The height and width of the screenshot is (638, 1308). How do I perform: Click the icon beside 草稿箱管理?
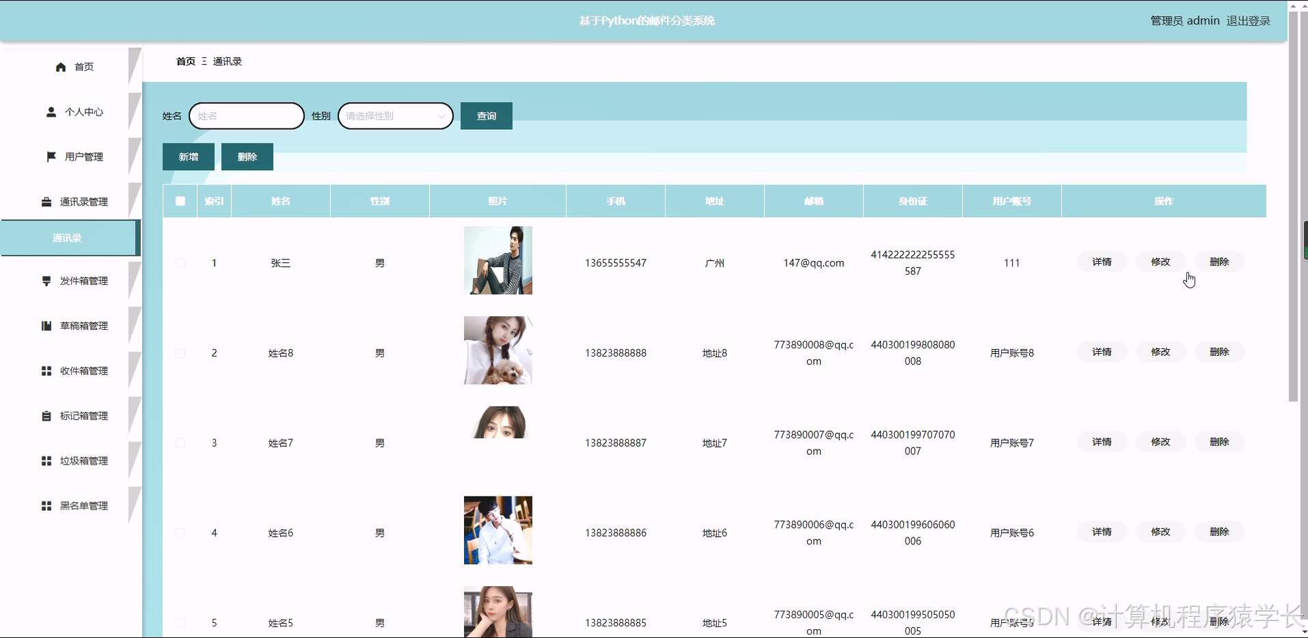point(46,326)
